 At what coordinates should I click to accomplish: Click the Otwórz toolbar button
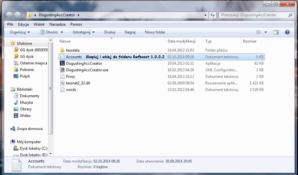pos(49,32)
